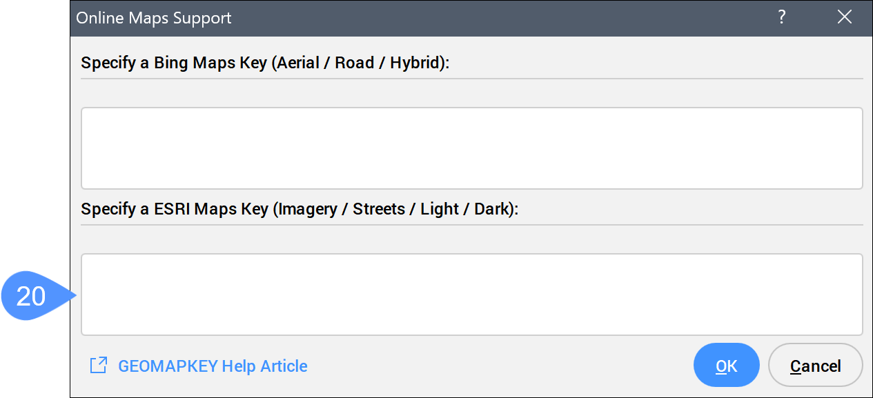Click the 'Specify a ESRI Maps Key' label
The height and width of the screenshot is (398, 873).
pos(299,209)
